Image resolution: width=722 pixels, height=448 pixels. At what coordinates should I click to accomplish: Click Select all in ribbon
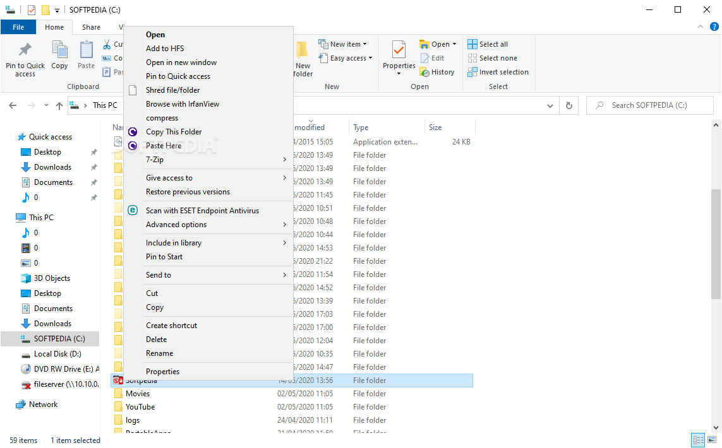[488, 44]
